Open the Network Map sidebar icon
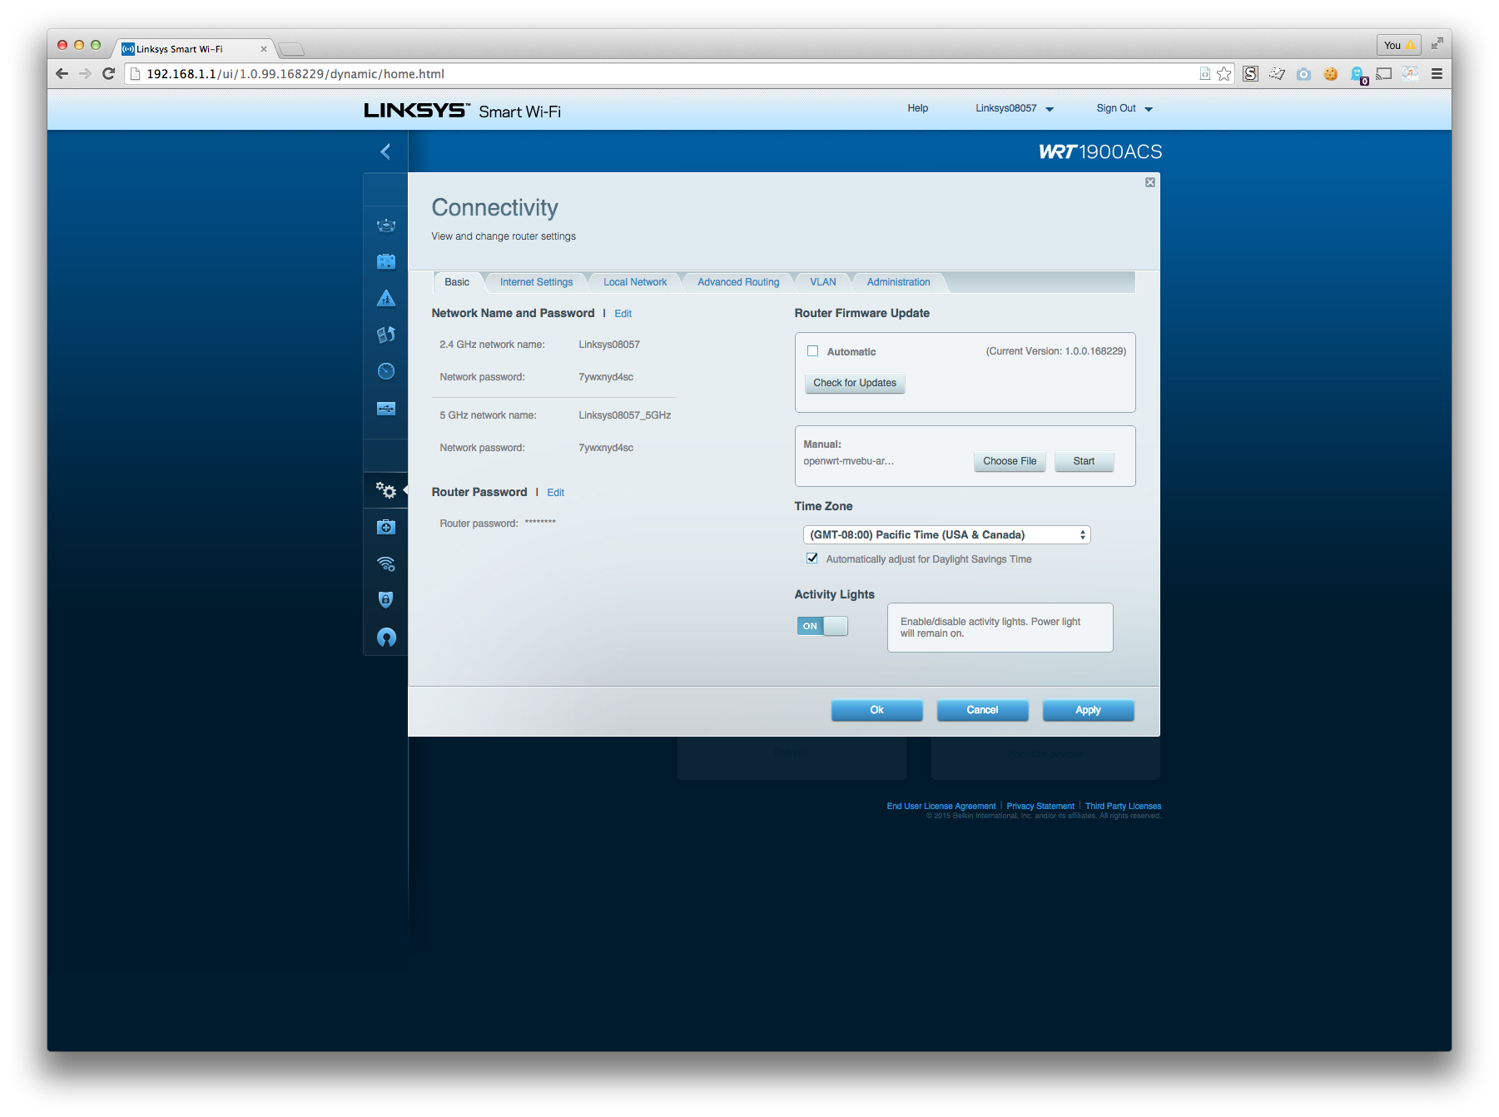The image size is (1499, 1117). (386, 225)
